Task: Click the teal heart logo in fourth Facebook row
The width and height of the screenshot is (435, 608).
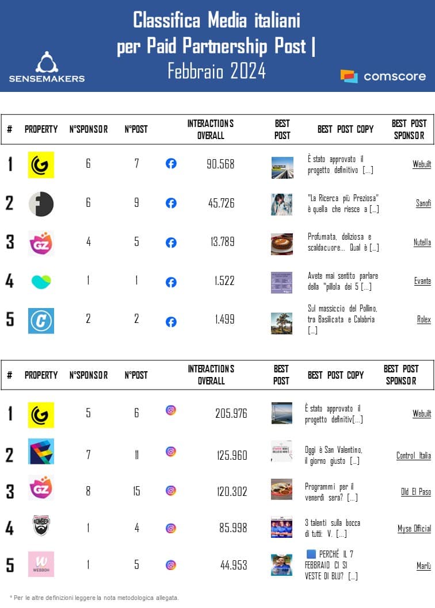Action: (x=41, y=282)
